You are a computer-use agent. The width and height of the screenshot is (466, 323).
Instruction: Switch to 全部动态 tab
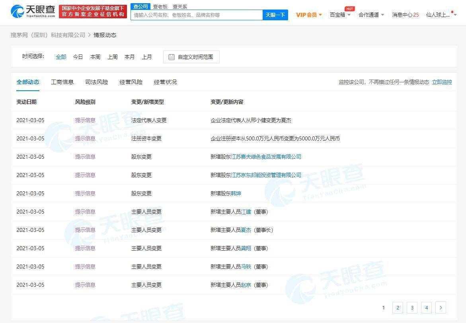pyautogui.click(x=28, y=82)
